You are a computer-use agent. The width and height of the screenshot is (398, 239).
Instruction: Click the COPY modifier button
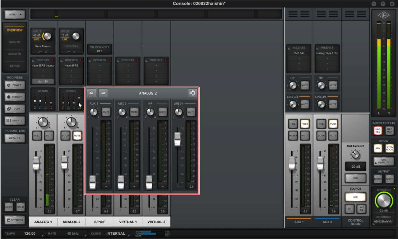click(15, 109)
